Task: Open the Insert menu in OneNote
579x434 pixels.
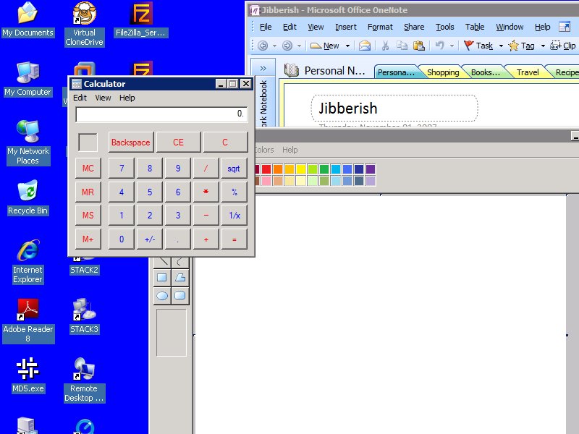Action: click(346, 27)
